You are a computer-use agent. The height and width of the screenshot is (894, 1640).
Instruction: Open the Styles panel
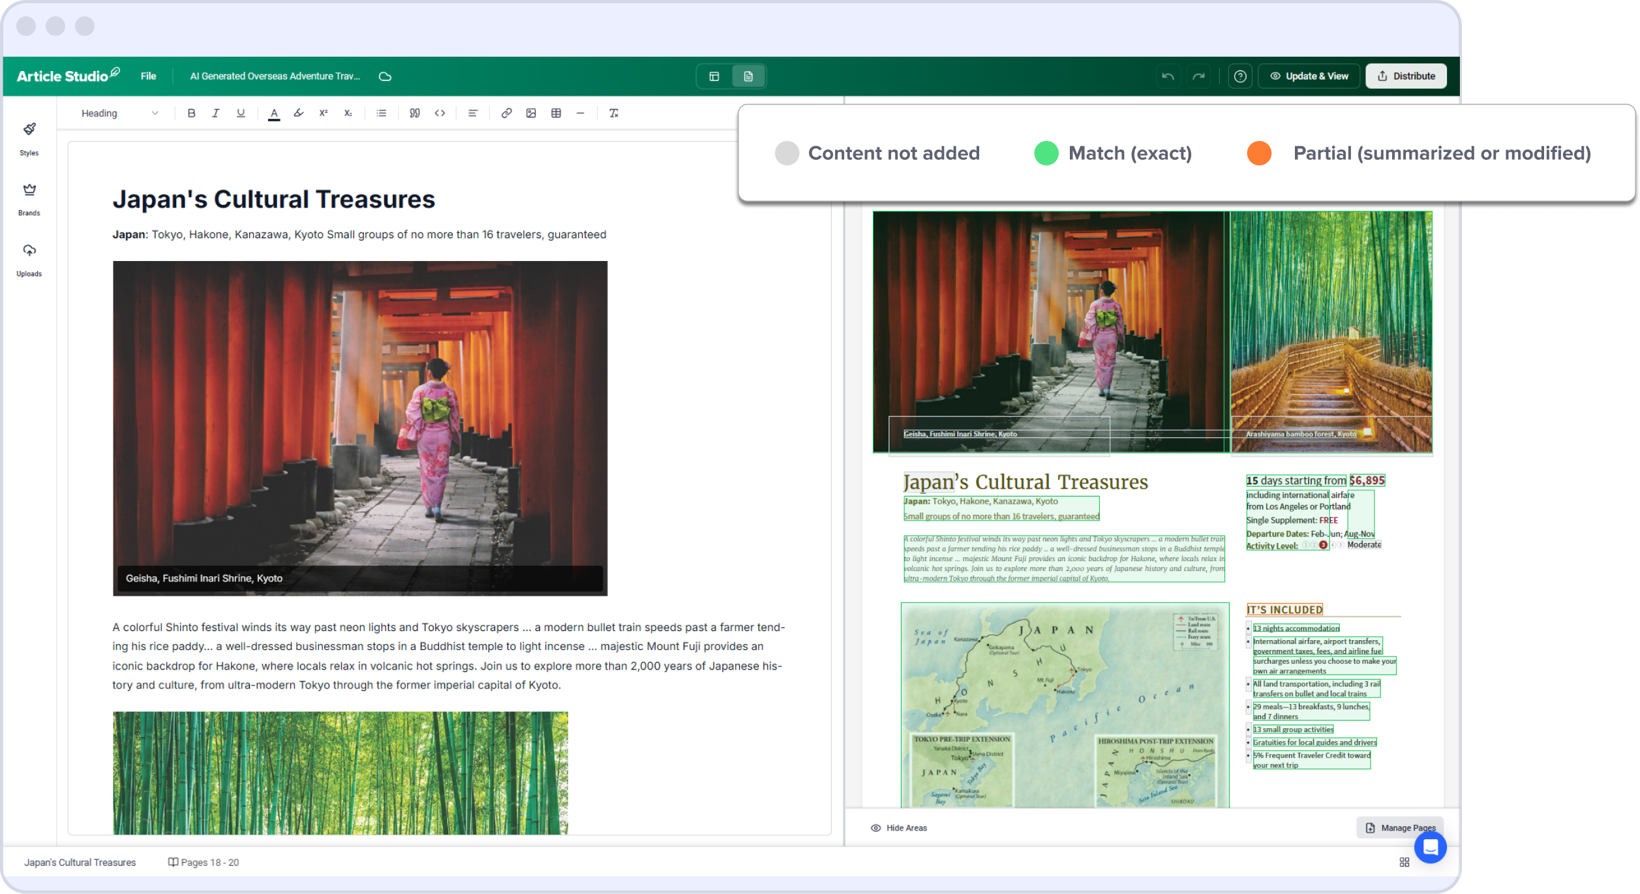(29, 138)
